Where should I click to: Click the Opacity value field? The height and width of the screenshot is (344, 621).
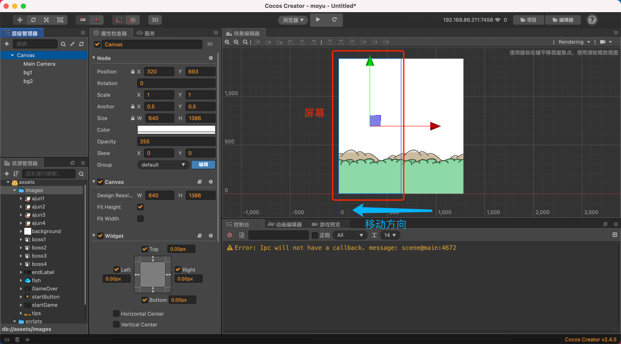(176, 142)
